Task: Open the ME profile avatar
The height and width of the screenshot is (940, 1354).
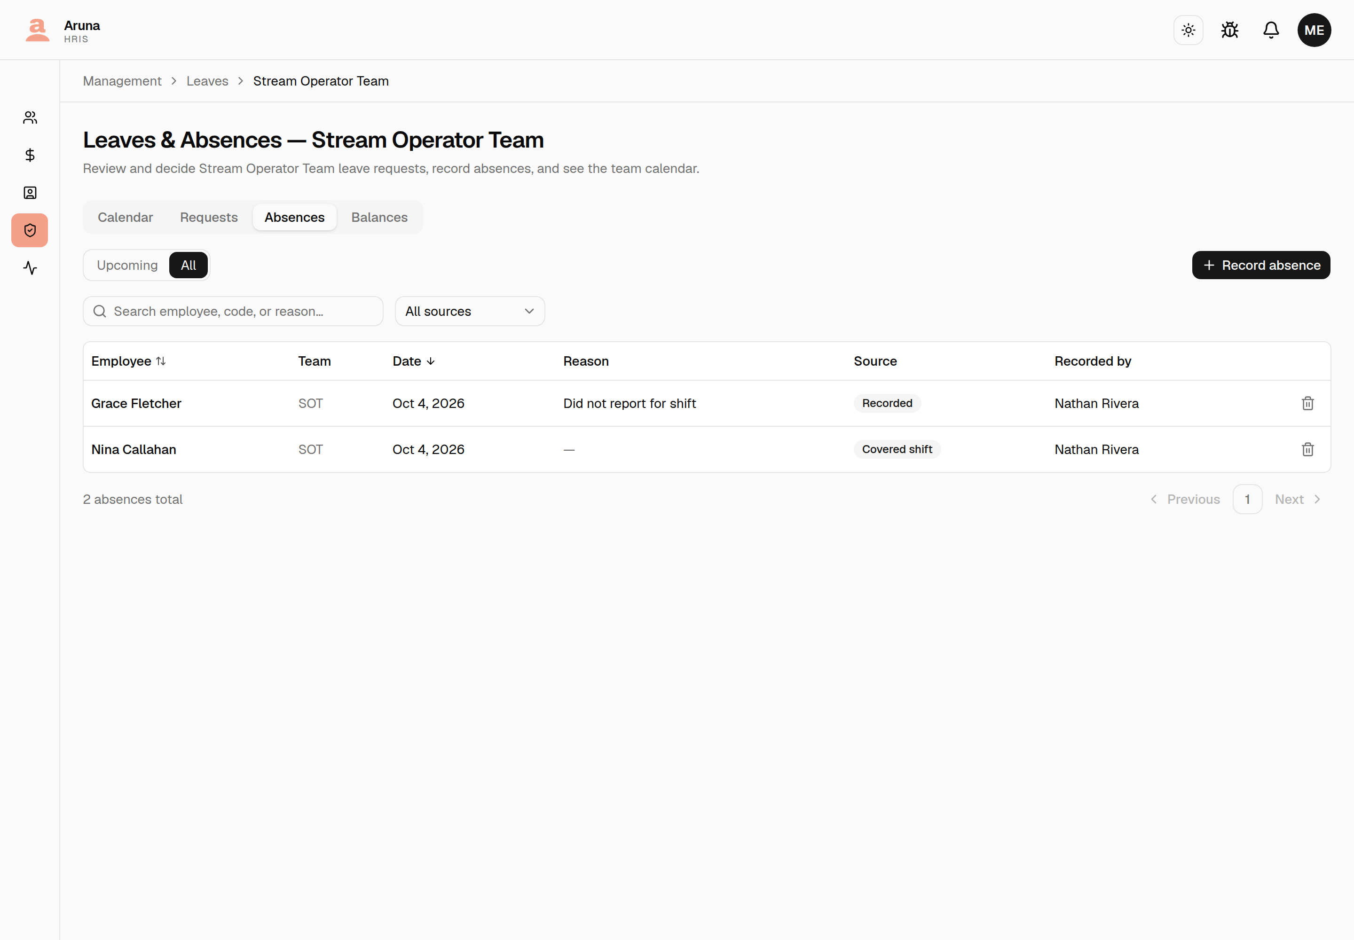Action: tap(1314, 30)
